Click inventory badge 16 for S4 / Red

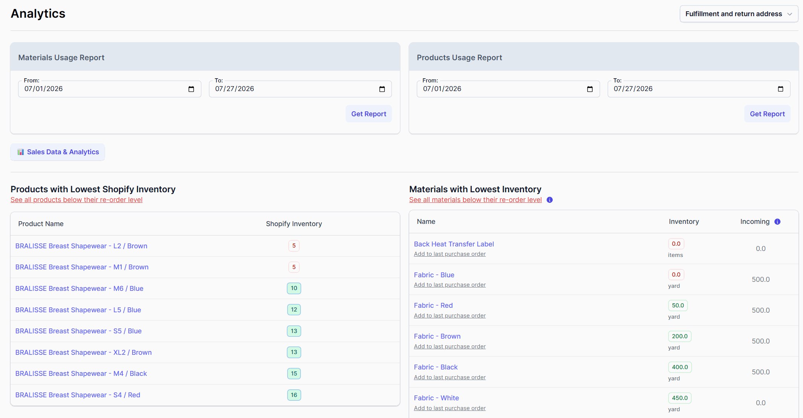point(294,395)
